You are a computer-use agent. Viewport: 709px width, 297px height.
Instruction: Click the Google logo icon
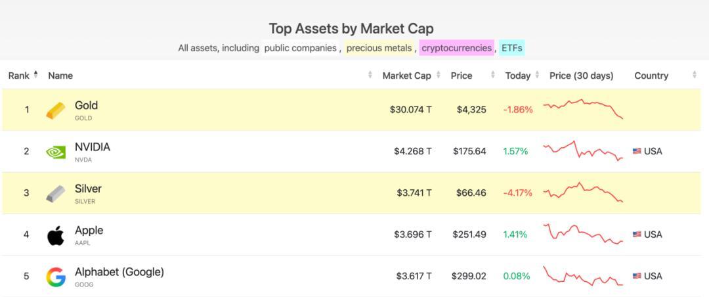[56, 277]
